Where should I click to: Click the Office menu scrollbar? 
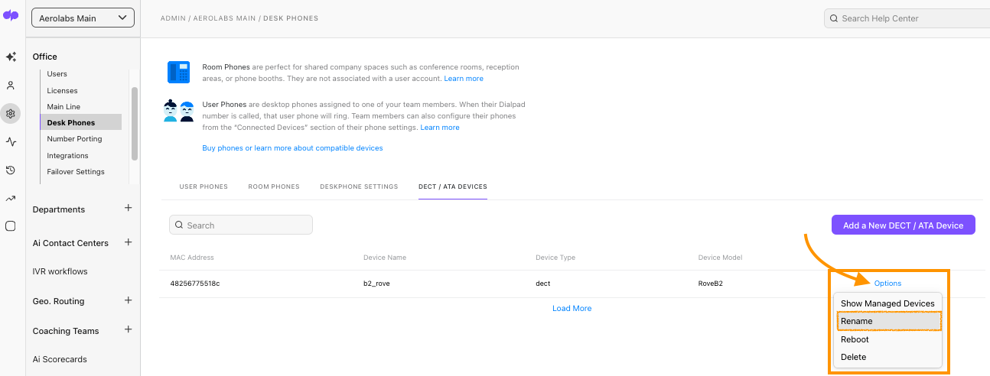coord(135,123)
